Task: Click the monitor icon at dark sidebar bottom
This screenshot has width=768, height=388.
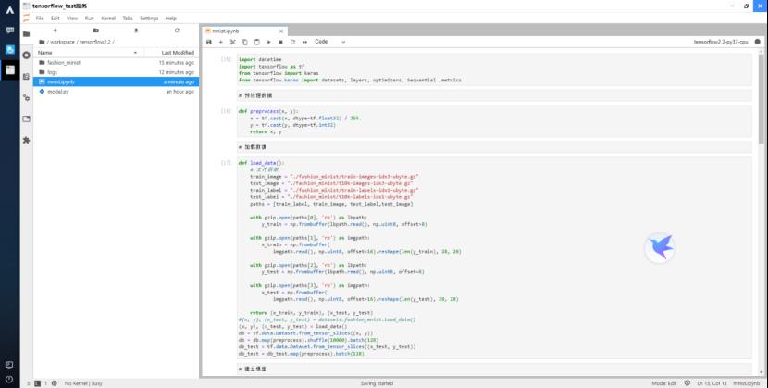Action: (x=9, y=365)
